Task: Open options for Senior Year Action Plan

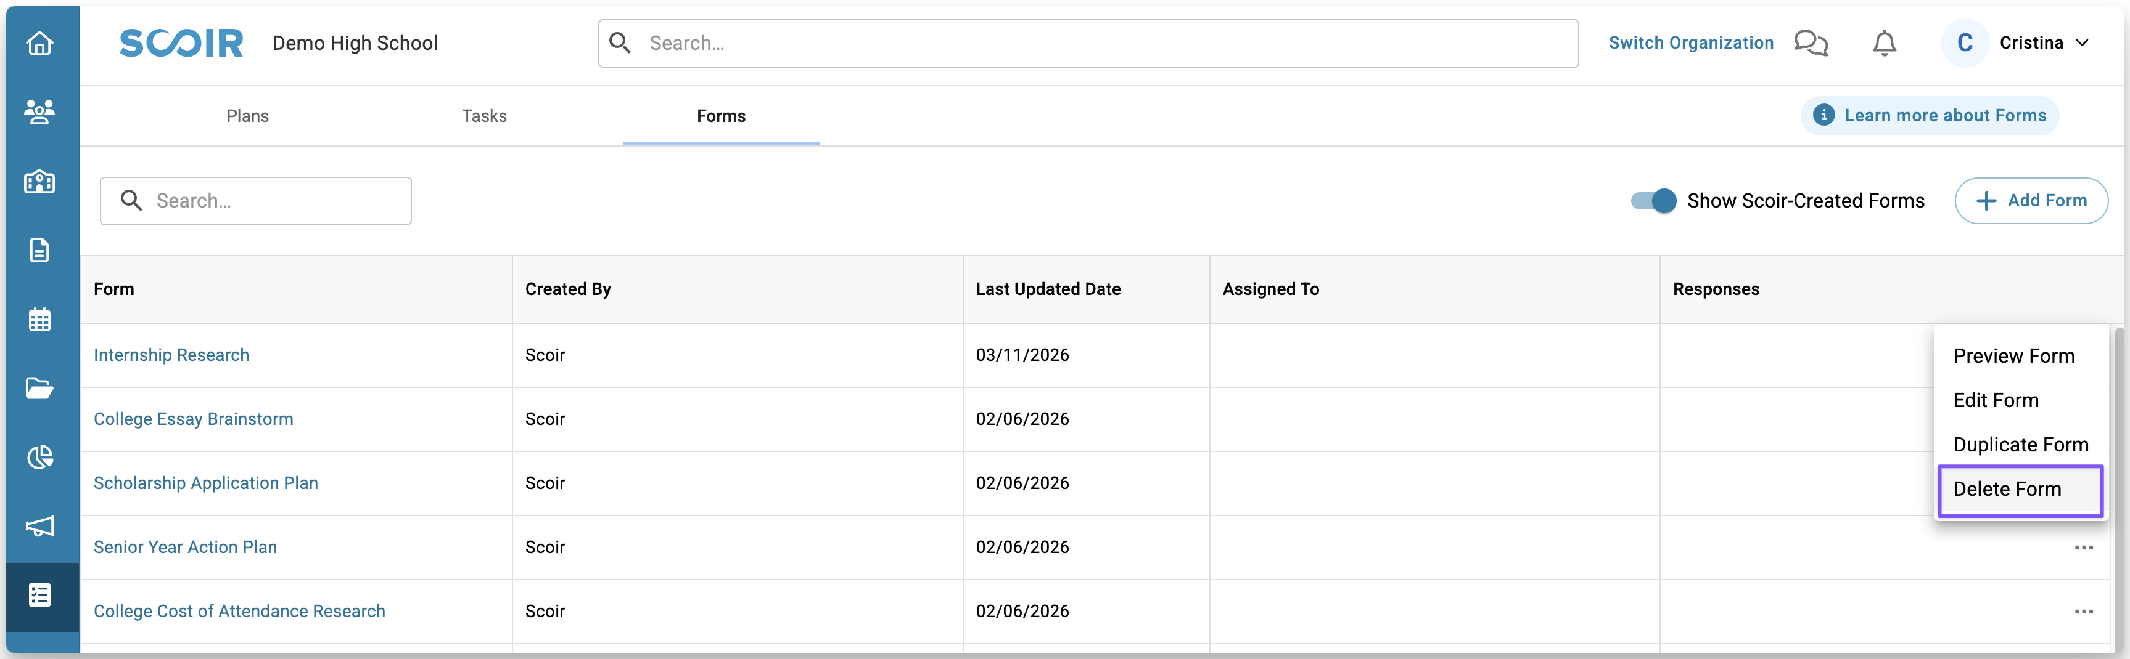Action: point(2083,548)
